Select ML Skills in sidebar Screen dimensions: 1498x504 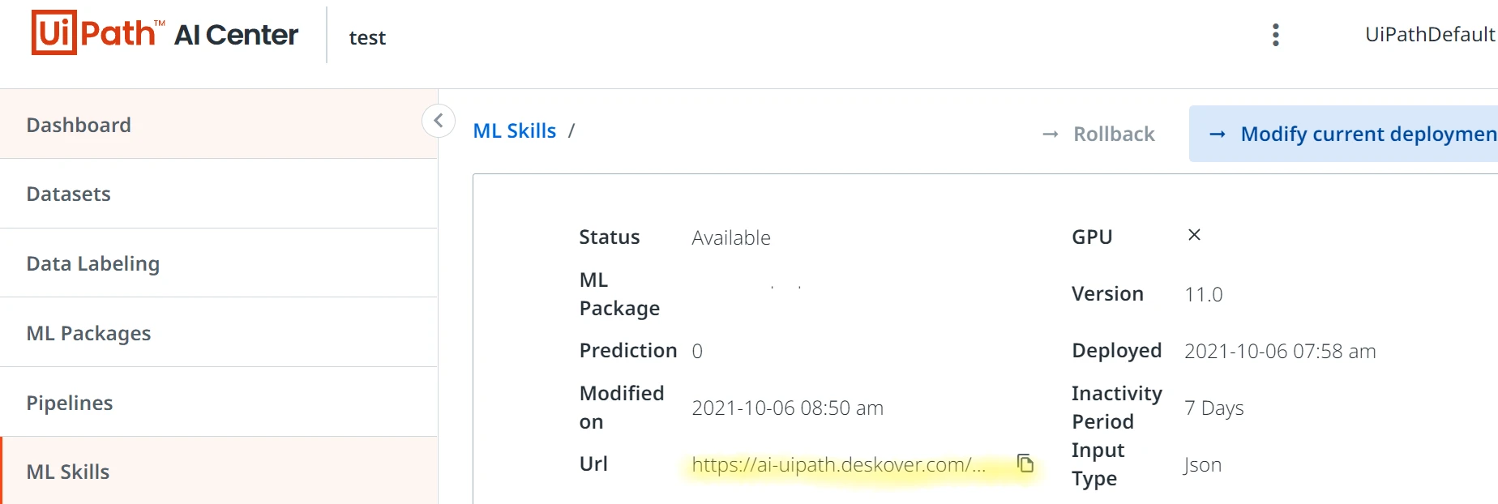(x=219, y=471)
